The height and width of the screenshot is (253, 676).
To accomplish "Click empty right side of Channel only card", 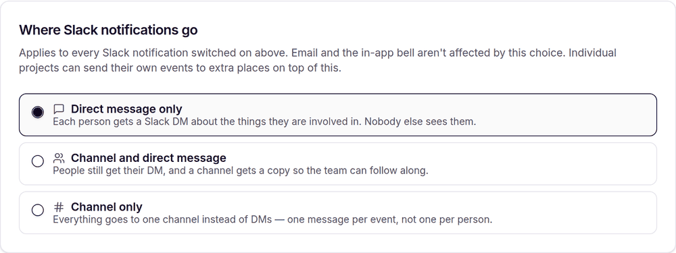I will click(x=573, y=213).
